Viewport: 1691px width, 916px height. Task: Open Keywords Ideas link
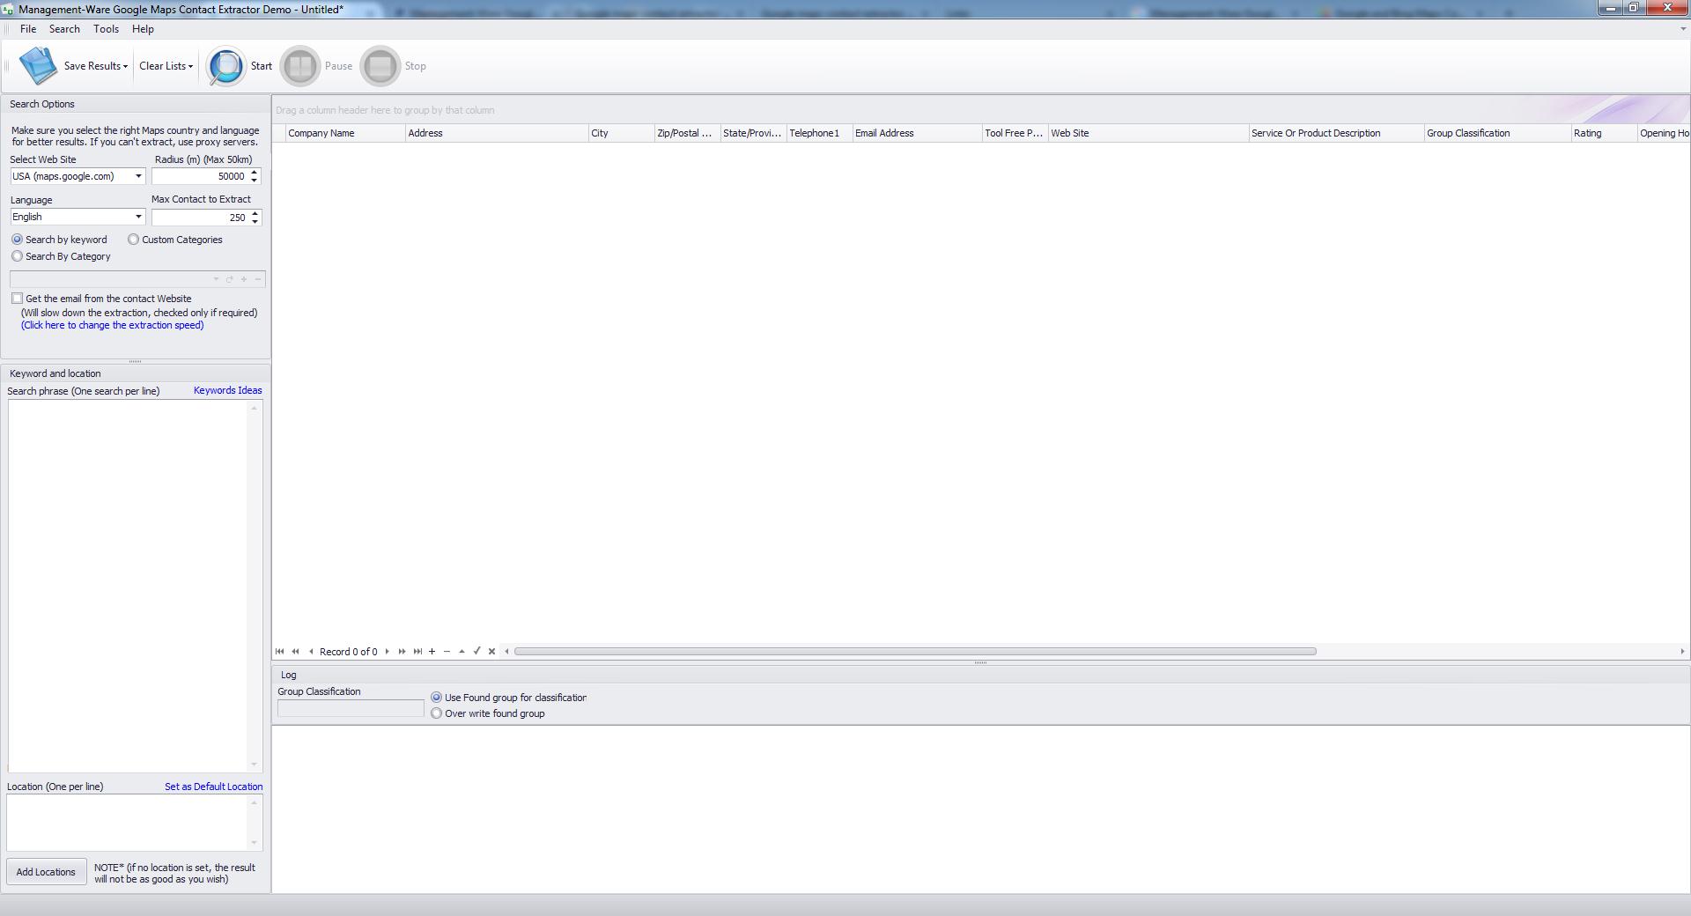pyautogui.click(x=227, y=390)
